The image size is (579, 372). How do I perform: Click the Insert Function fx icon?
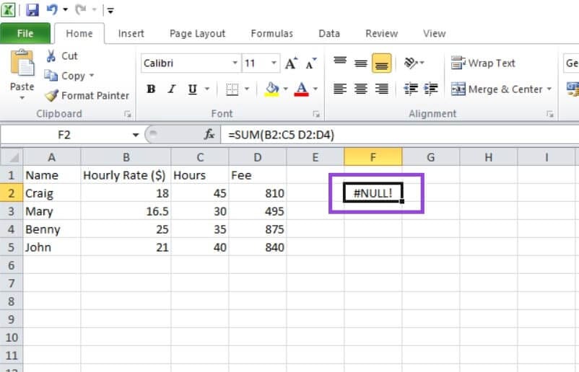(209, 135)
